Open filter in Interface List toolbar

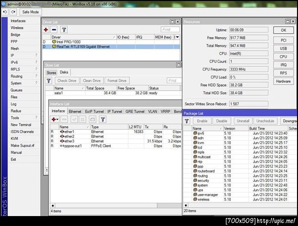pyautogui.click(x=103, y=120)
